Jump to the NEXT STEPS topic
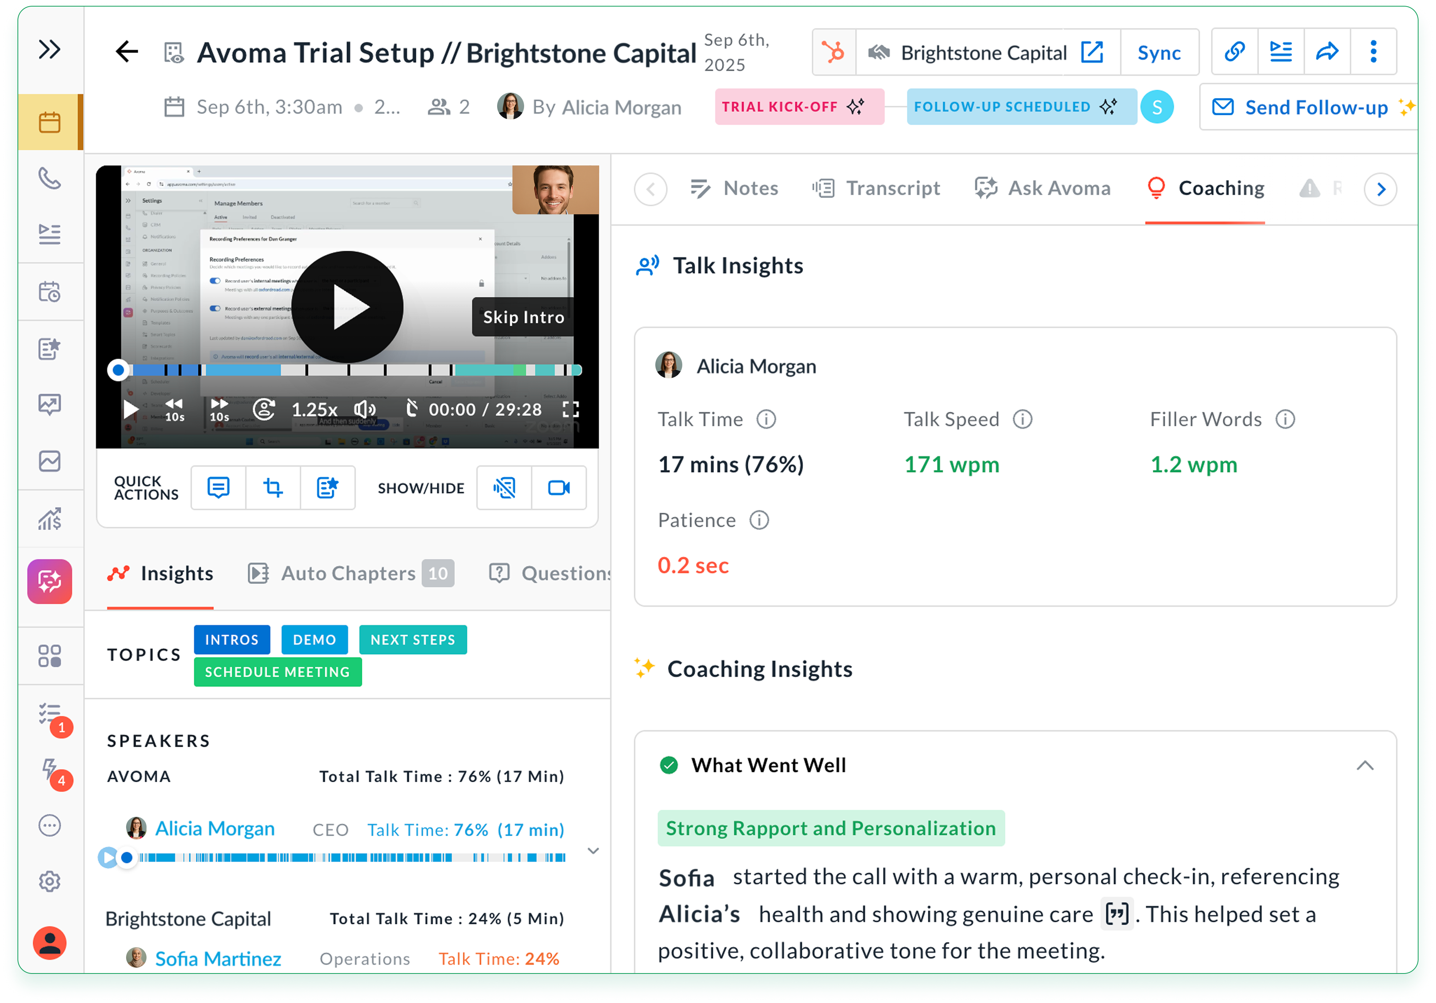The height and width of the screenshot is (1003, 1436). [413, 640]
